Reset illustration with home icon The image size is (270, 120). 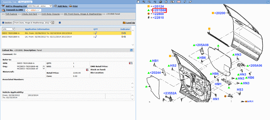166,2
